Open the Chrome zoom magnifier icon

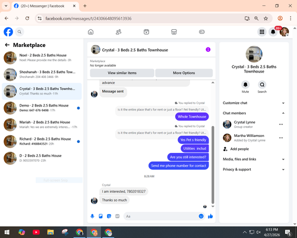pos(256,18)
